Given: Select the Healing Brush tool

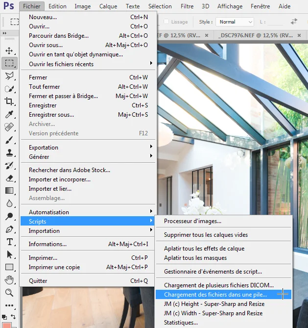Looking at the screenshot, I should click(9, 127).
